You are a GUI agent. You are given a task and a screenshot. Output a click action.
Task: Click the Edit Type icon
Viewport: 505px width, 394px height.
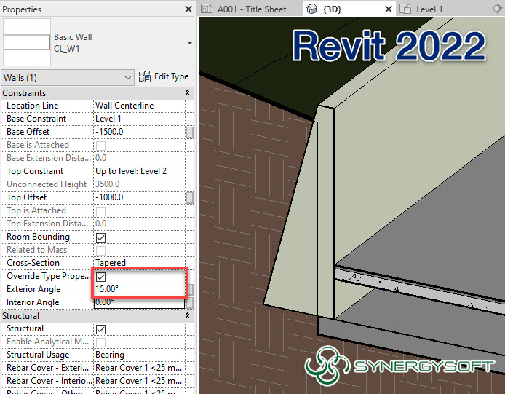coord(144,76)
